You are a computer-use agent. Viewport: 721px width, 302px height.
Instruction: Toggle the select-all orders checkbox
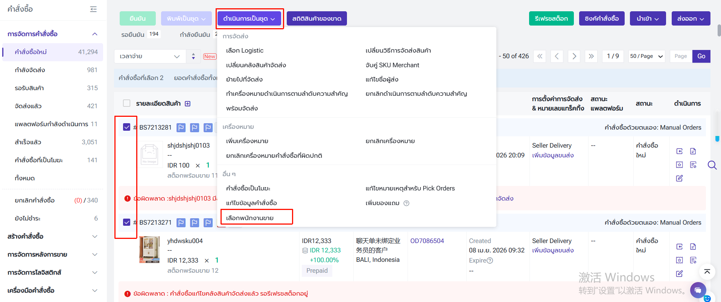tap(127, 103)
